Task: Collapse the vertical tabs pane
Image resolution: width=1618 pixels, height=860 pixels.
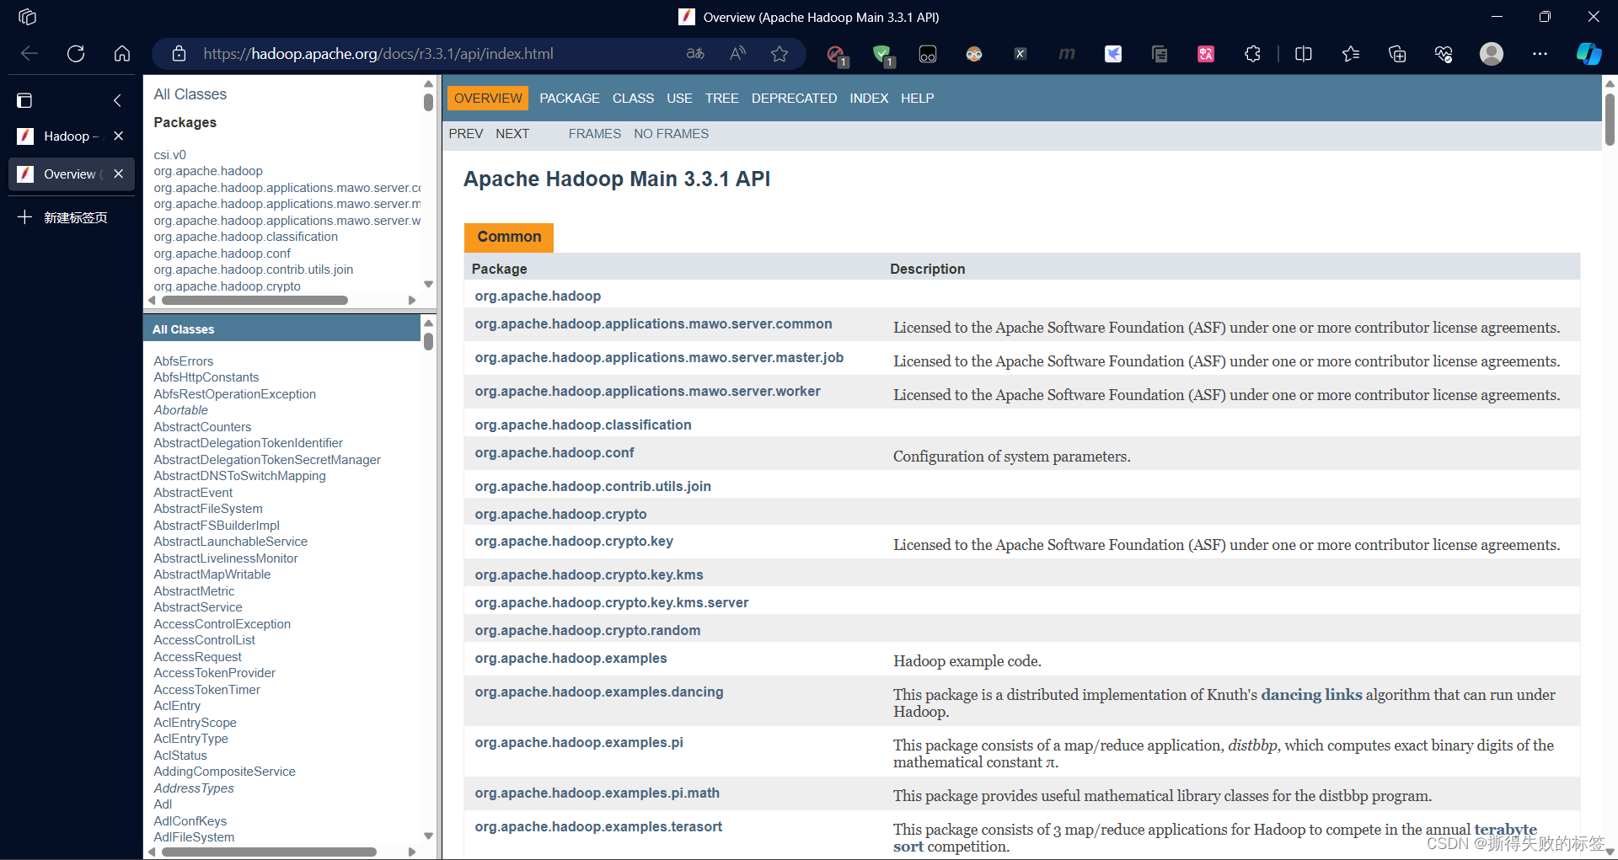Action: tap(117, 100)
